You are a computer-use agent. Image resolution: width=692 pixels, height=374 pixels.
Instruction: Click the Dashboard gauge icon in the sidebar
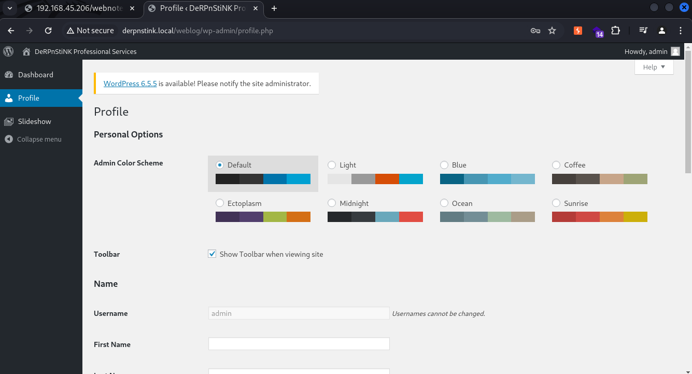[x=8, y=75]
